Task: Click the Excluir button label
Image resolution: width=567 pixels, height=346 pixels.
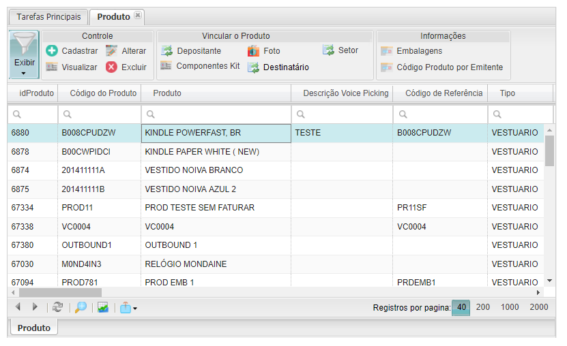Action: tap(134, 67)
